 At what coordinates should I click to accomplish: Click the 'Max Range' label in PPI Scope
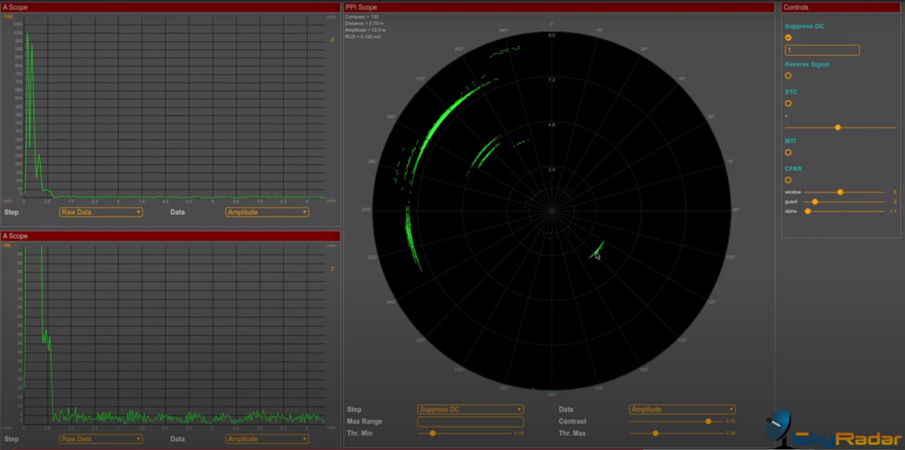[364, 422]
